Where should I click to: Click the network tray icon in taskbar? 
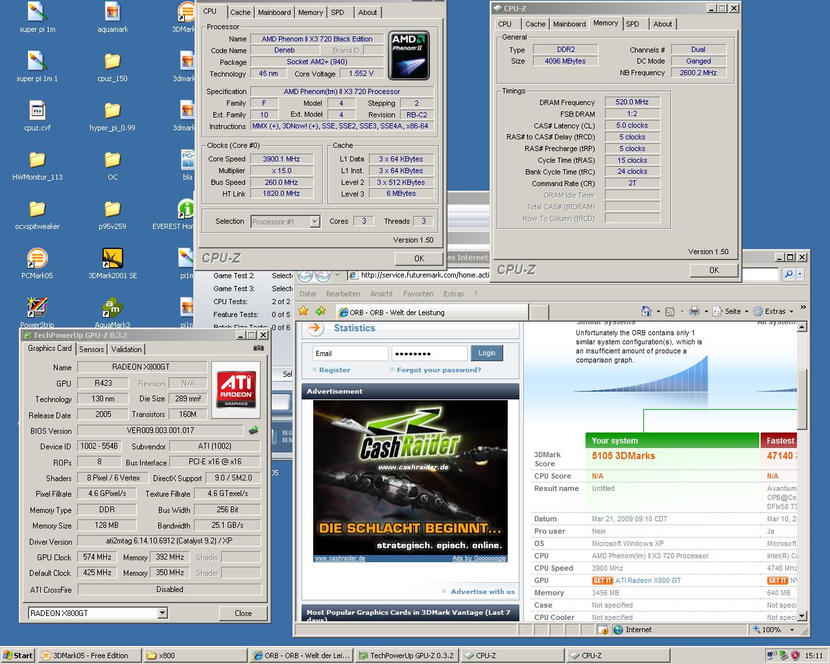tap(772, 656)
